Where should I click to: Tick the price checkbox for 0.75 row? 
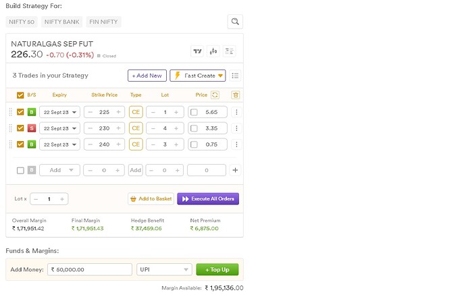[x=195, y=144]
